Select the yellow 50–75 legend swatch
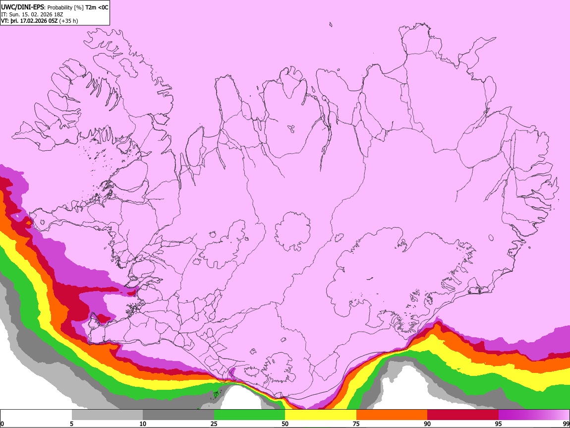 [x=321, y=415]
